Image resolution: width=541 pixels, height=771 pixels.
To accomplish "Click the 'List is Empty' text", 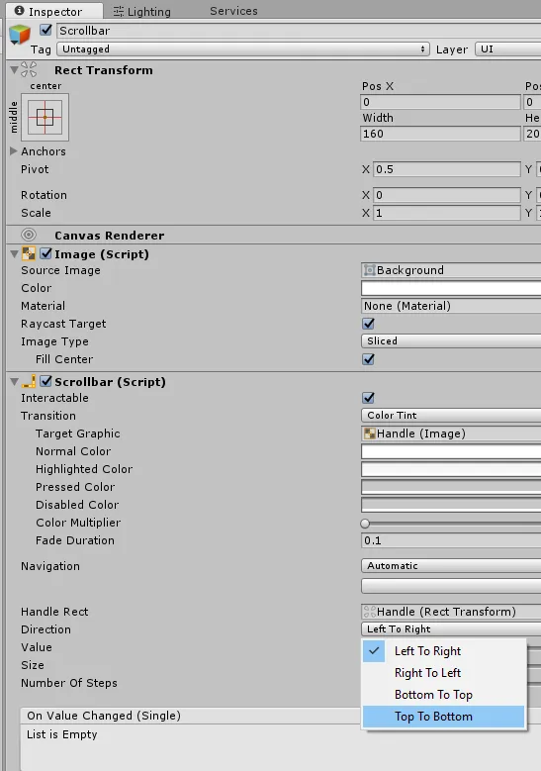I will [62, 734].
